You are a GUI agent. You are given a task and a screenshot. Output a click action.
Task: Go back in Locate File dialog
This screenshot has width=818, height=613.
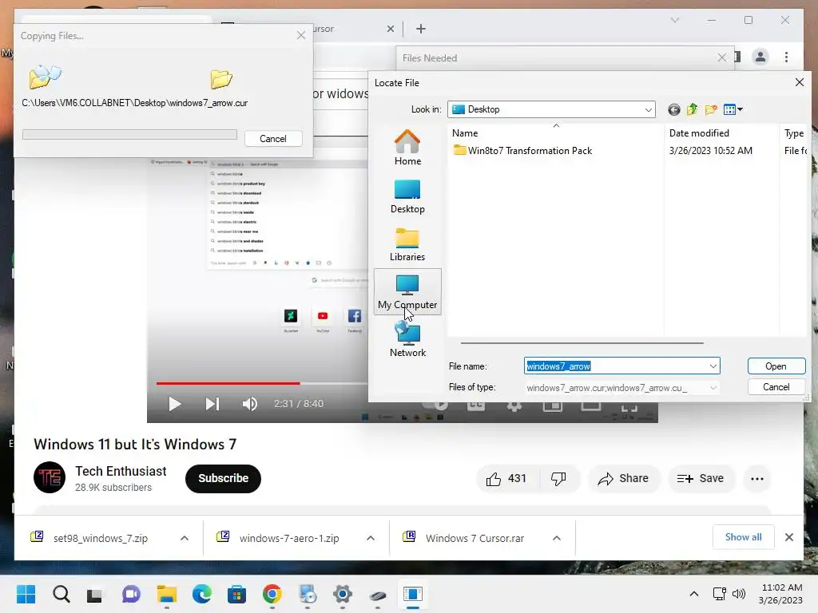tap(674, 109)
